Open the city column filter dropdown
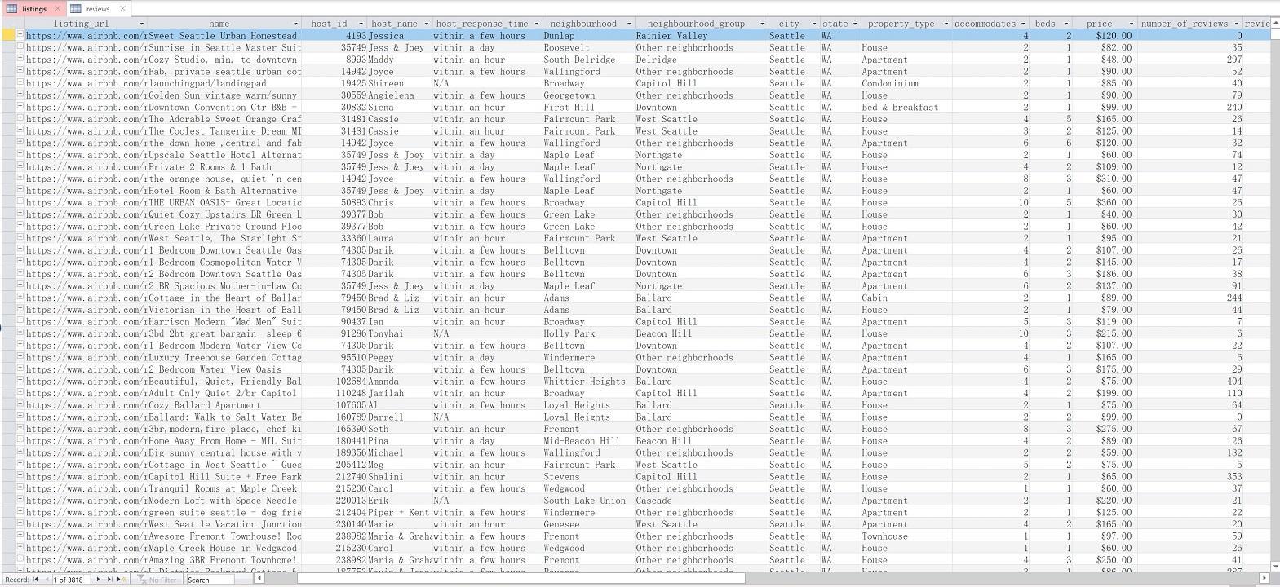Image resolution: width=1280 pixels, height=587 pixels. pyautogui.click(x=814, y=24)
